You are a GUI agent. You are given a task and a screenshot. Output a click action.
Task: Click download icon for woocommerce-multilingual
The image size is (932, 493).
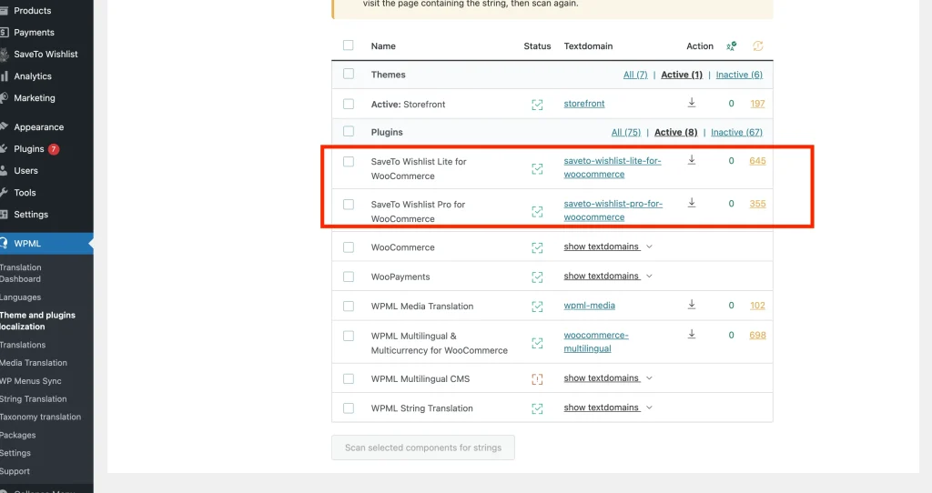click(x=692, y=335)
